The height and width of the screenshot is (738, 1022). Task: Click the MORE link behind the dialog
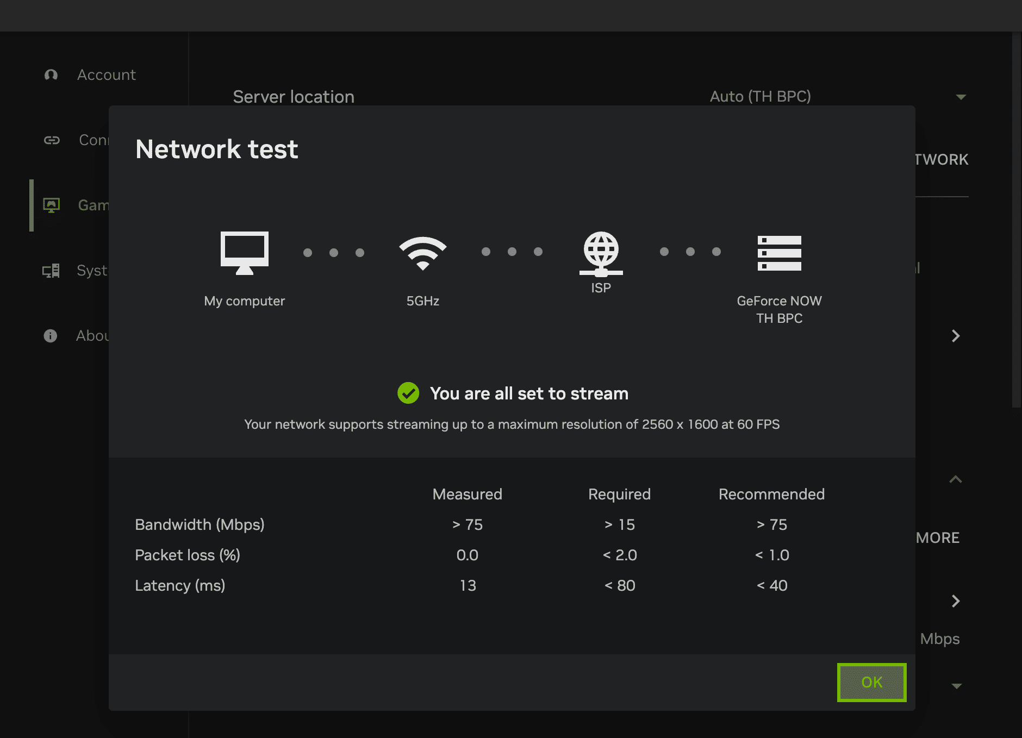point(938,538)
